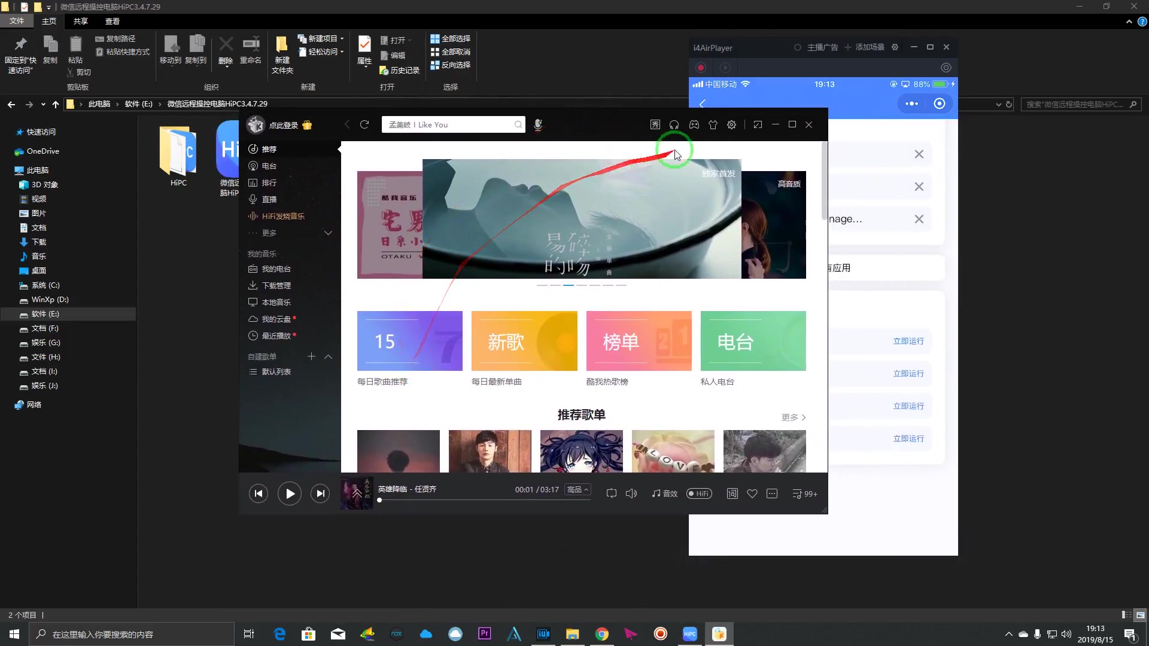Click the album cover of 英雄降临
The height and width of the screenshot is (646, 1149).
(x=357, y=493)
